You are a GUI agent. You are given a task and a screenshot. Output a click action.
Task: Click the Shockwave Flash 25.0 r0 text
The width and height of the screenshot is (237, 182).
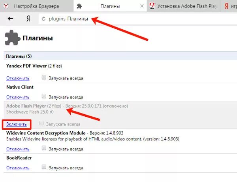[30, 112]
